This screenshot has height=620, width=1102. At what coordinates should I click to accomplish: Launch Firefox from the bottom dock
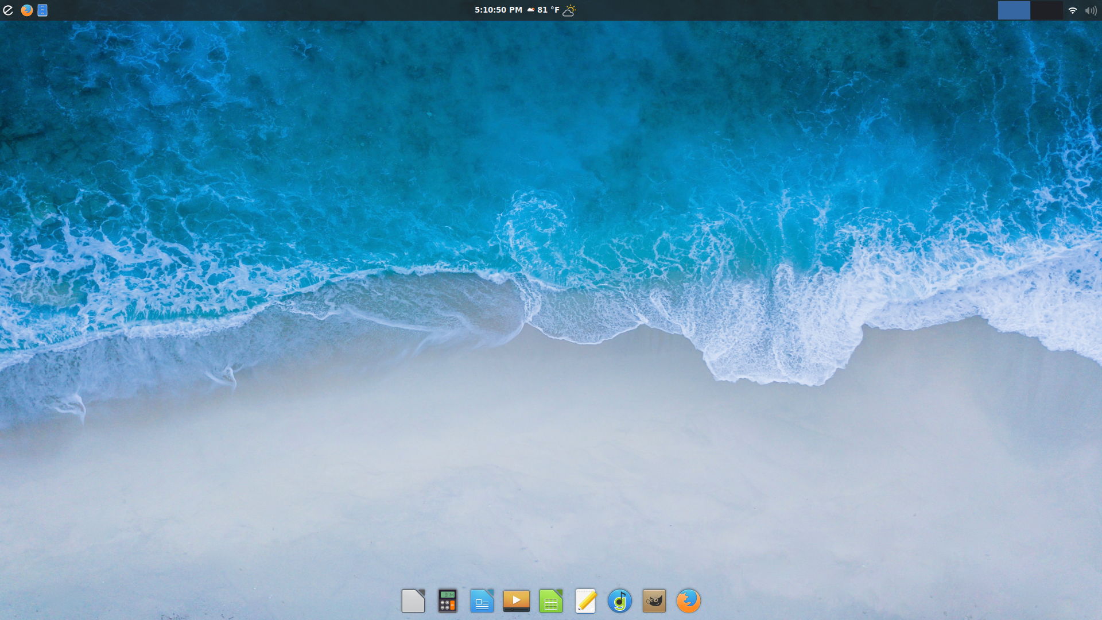click(x=689, y=601)
